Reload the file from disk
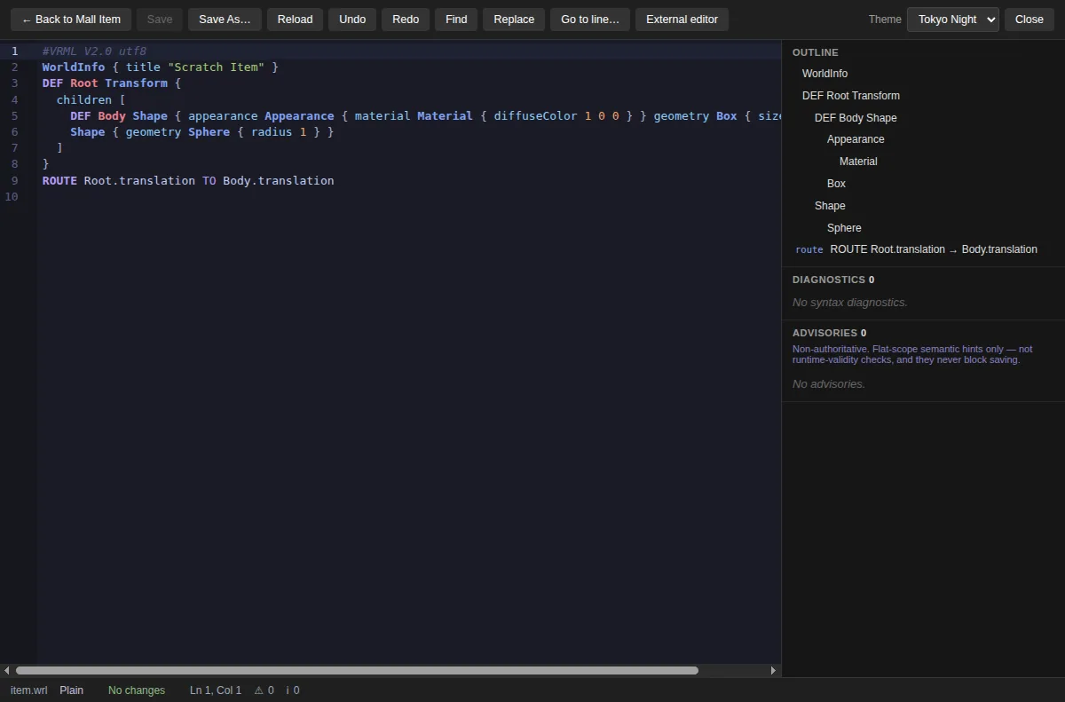1065x702 pixels. [295, 20]
